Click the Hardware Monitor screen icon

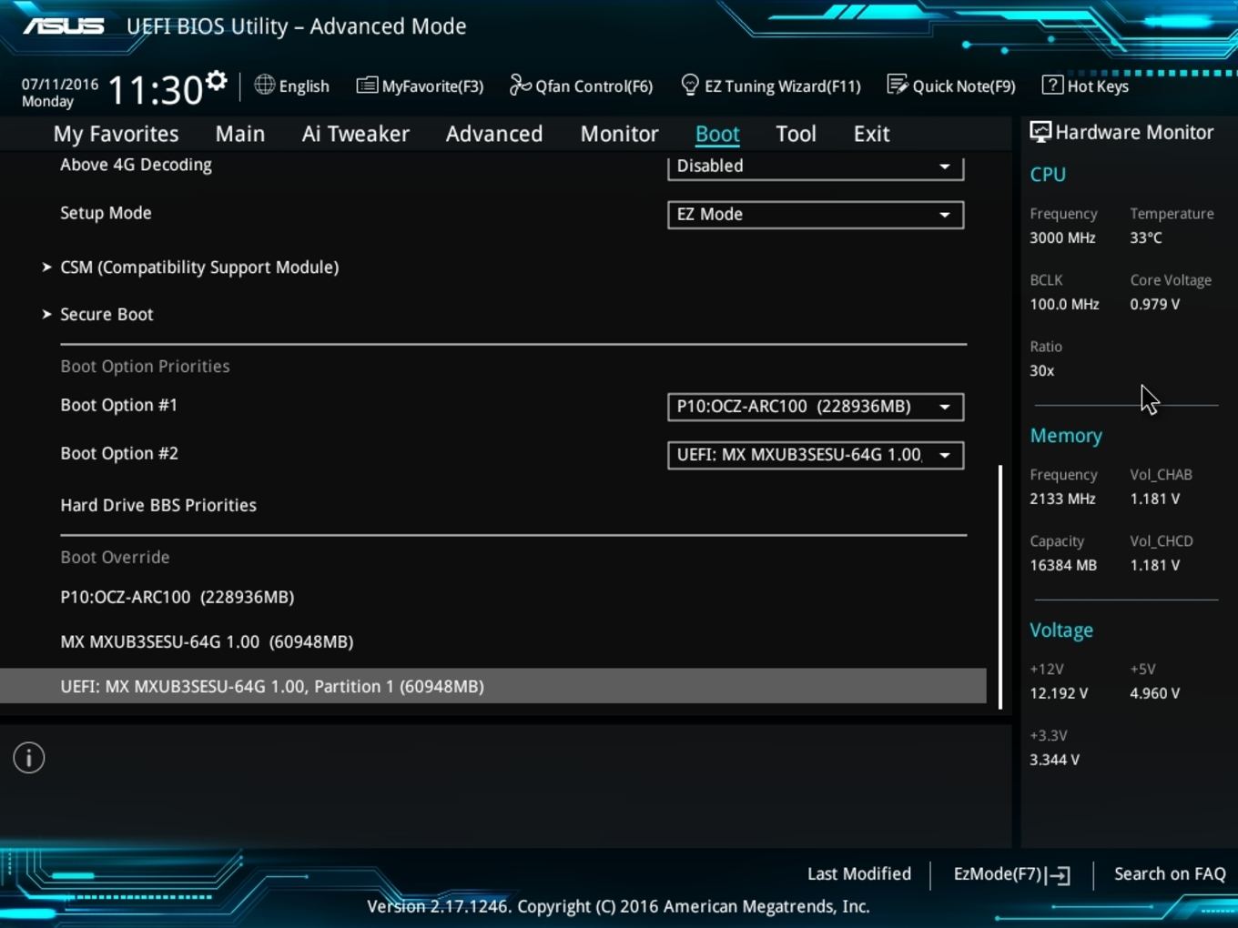click(x=1040, y=132)
